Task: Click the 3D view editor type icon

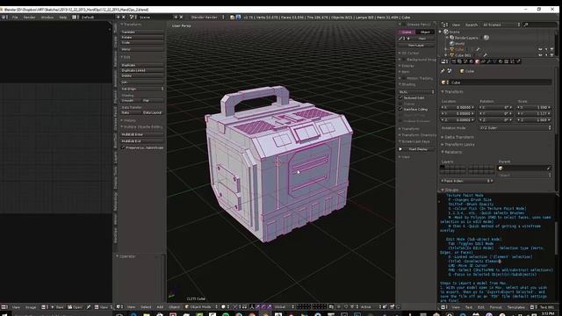Action: [x=119, y=307]
